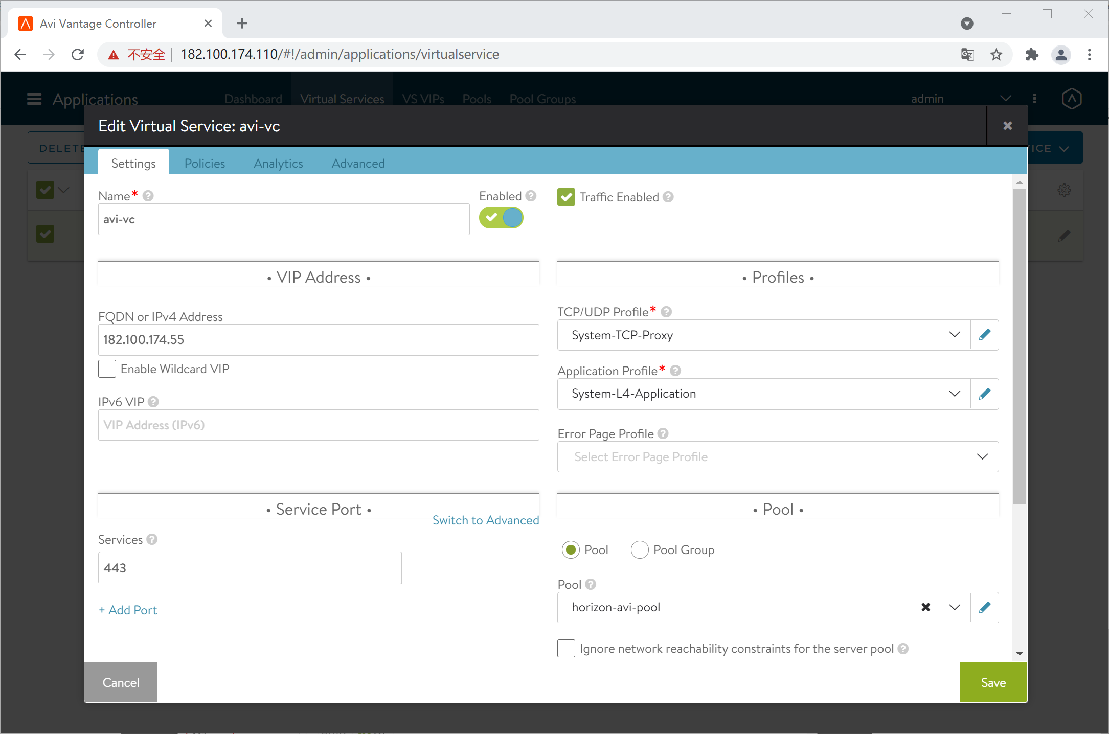Open the Error Page Profile dropdown
The width and height of the screenshot is (1109, 734).
[x=982, y=456]
